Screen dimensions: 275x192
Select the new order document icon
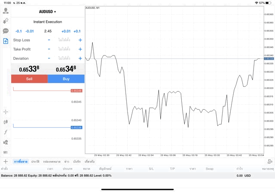pyautogui.click(x=6, y=41)
